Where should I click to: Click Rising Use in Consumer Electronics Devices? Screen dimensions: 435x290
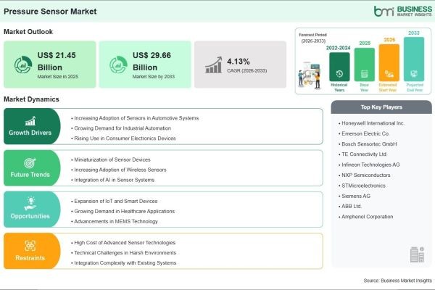(x=123, y=138)
